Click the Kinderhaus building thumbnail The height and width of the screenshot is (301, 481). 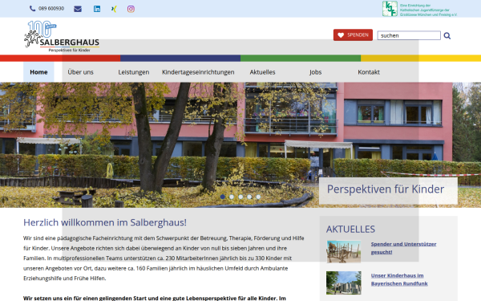(x=344, y=283)
